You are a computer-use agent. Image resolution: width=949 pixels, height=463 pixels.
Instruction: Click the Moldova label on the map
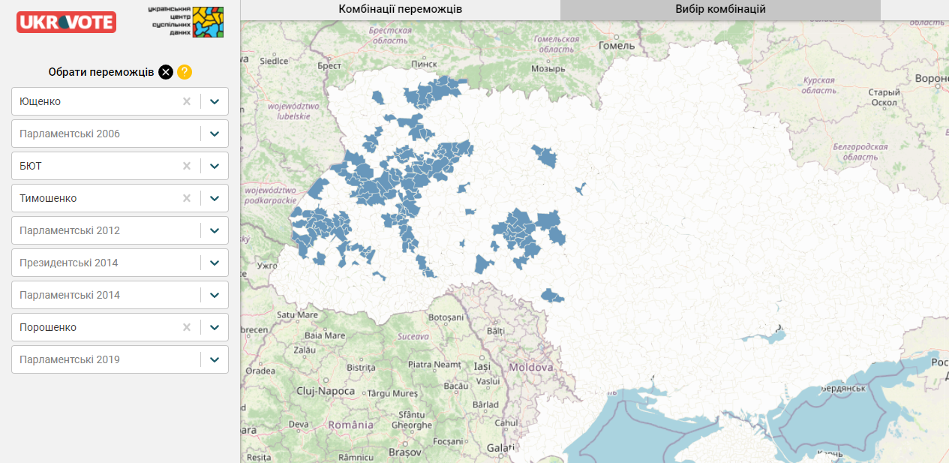(x=530, y=368)
